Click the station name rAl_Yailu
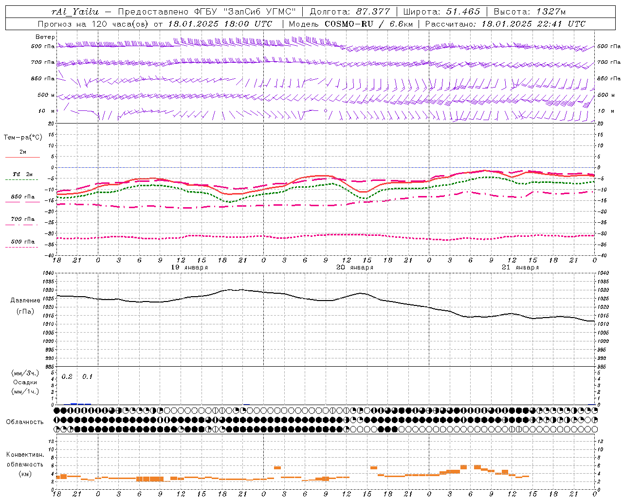The width and height of the screenshot is (623, 498). pos(75,12)
